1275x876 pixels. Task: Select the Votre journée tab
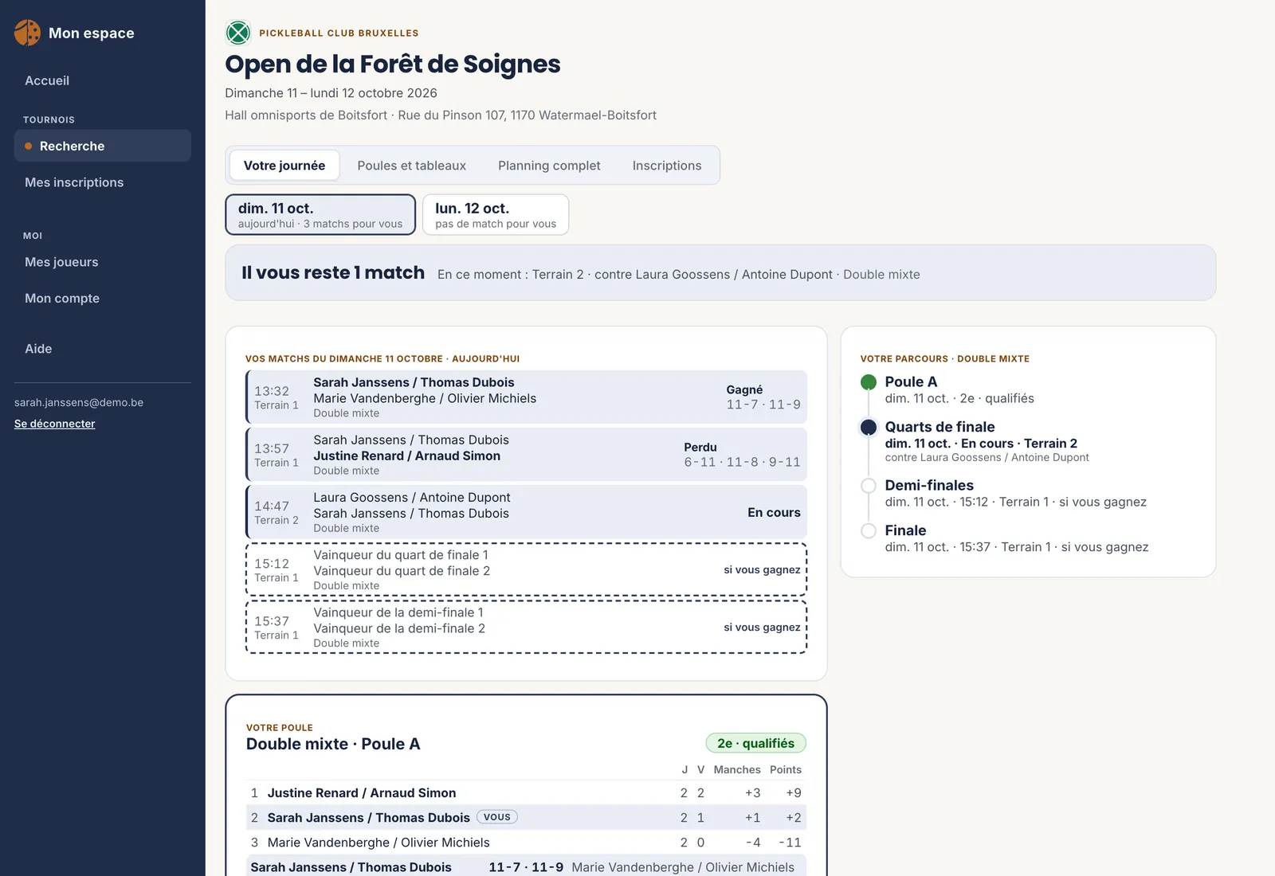click(x=284, y=166)
